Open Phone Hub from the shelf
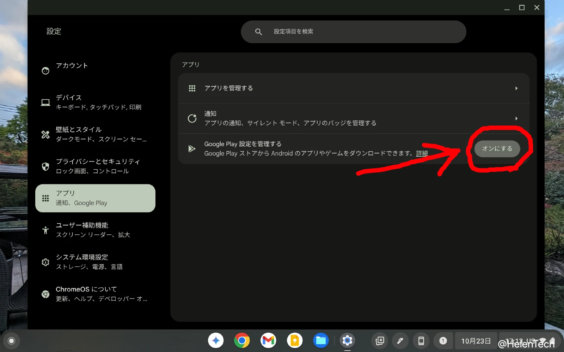Screen dimensions: 564x352 pos(421,341)
